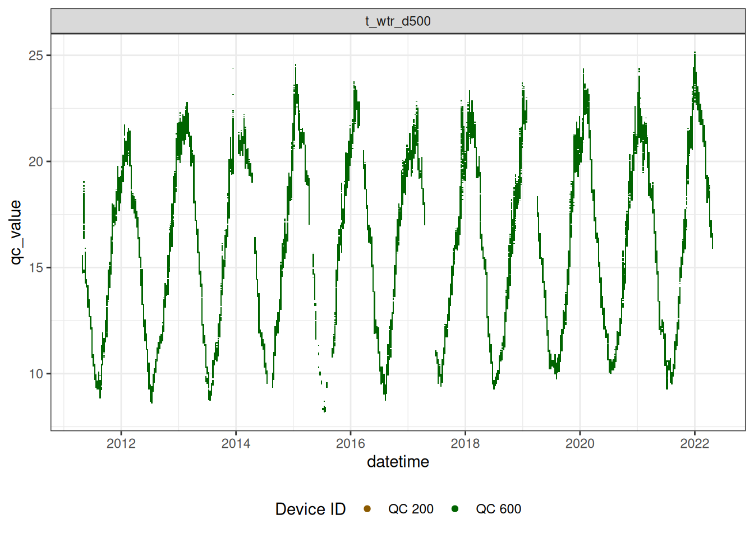
Task: Select the 2018 x-axis tick label
Action: pos(465,444)
